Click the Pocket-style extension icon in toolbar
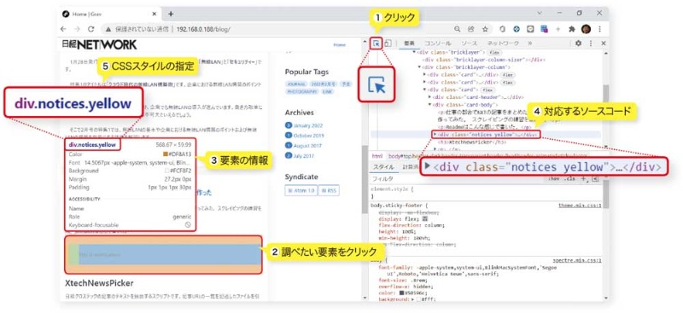This screenshot has width=683, height=313. [530, 29]
